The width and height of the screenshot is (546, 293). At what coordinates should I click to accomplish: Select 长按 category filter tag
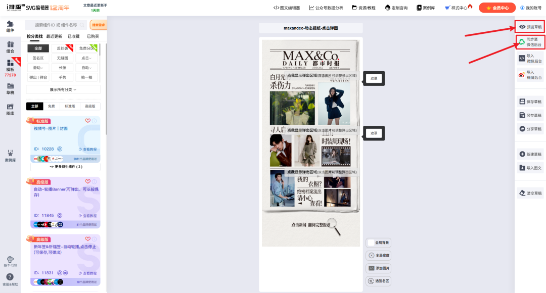pos(62,68)
